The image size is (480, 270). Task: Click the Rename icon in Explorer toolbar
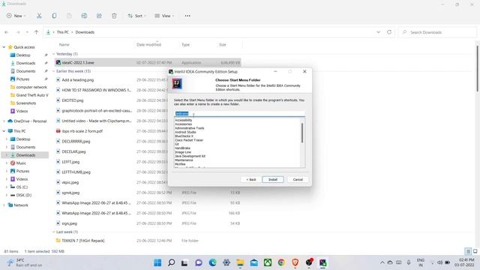[x=84, y=16]
